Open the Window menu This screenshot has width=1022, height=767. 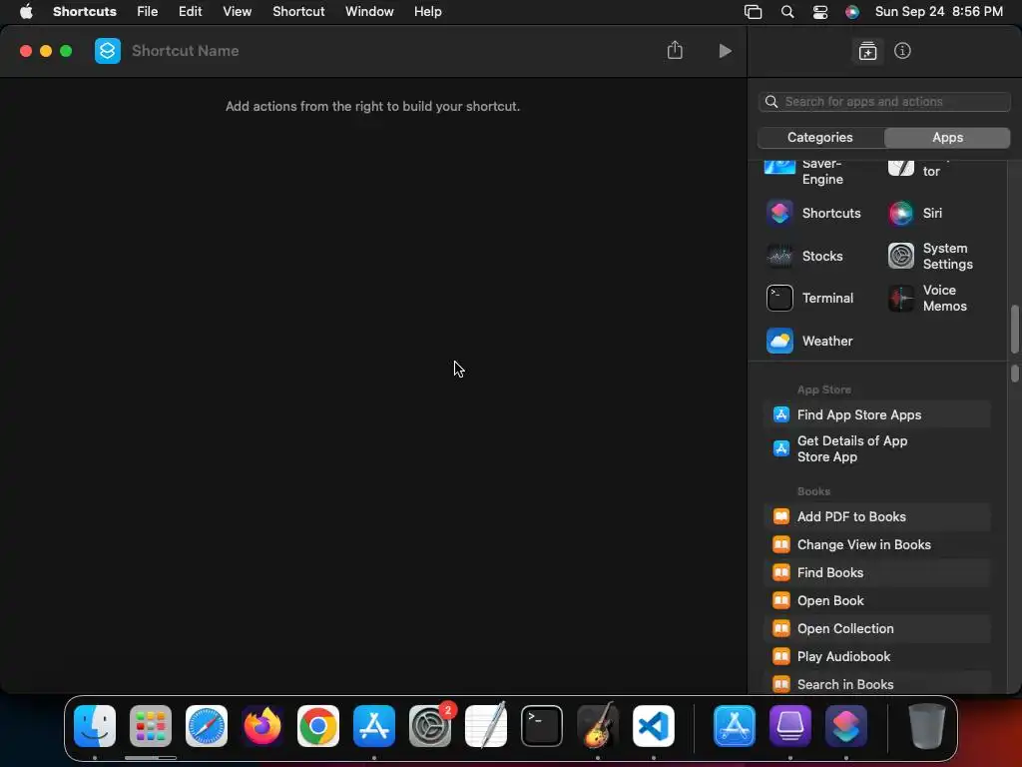click(x=369, y=12)
